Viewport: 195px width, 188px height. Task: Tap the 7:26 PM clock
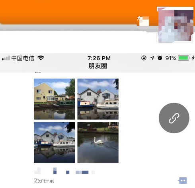99,58
